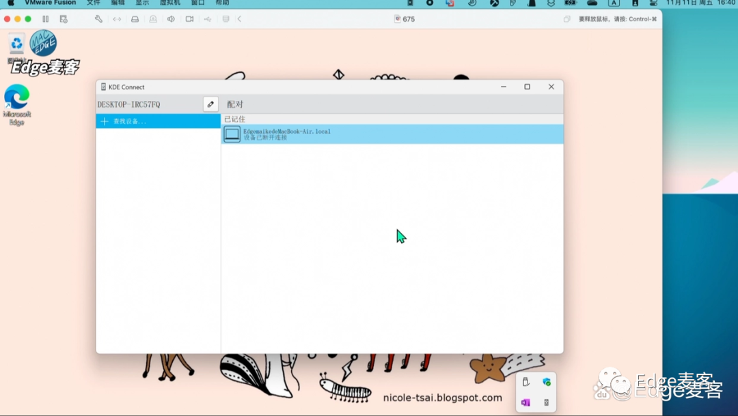Pause the virtual machine in VMware toolbar

(x=46, y=19)
